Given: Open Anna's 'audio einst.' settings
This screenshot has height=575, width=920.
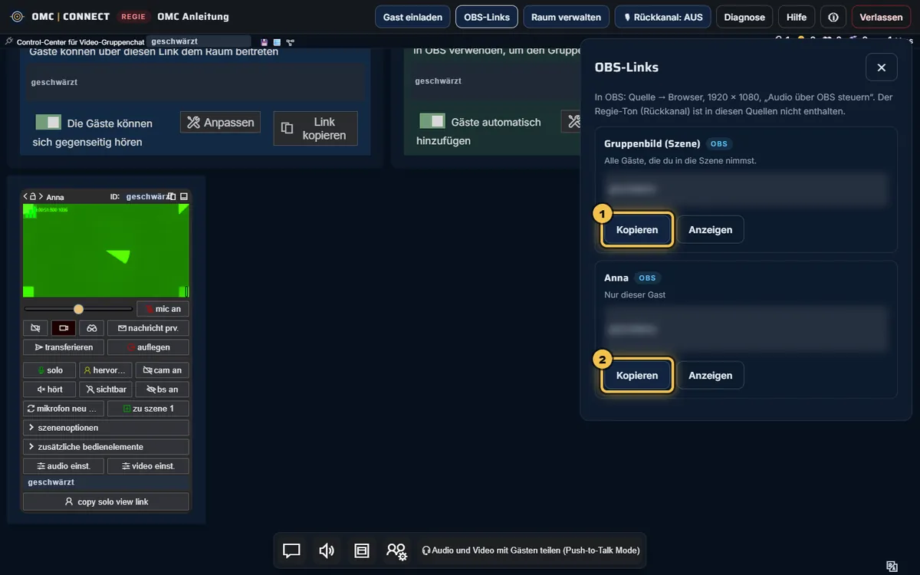Looking at the screenshot, I should coord(64,466).
